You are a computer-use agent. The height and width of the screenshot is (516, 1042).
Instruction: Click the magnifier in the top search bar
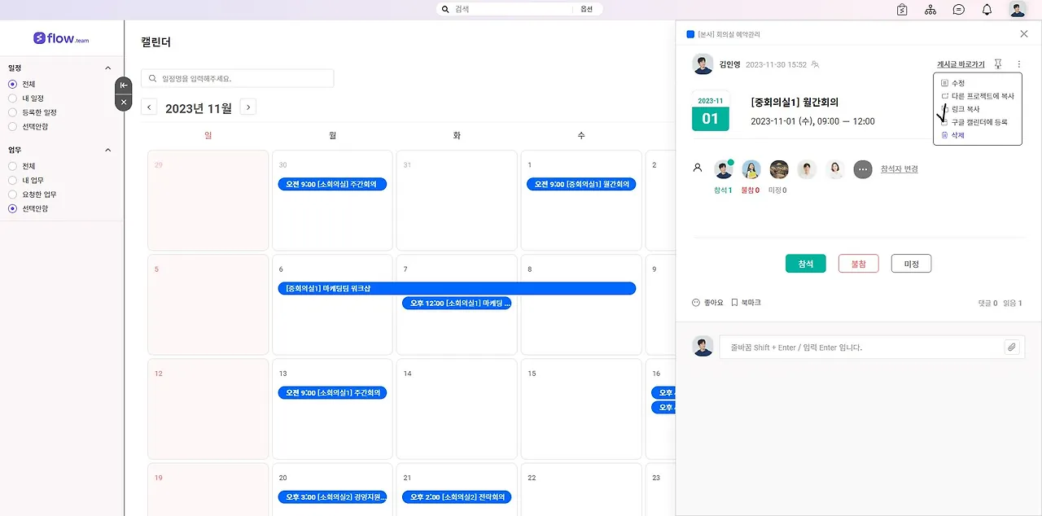tap(445, 10)
